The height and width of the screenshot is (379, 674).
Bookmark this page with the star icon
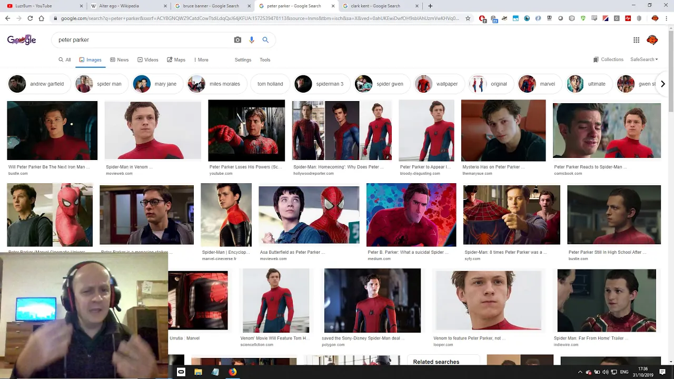(x=468, y=18)
